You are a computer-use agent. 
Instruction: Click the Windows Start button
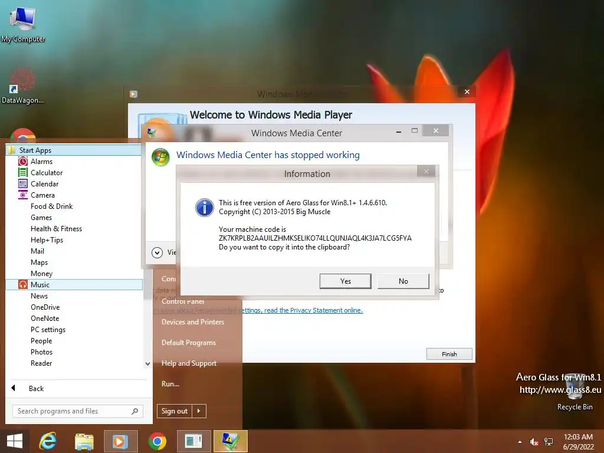click(x=15, y=441)
